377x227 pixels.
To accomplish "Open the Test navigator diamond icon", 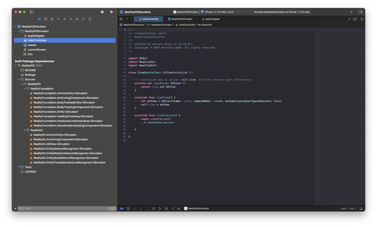I will click(x=71, y=19).
